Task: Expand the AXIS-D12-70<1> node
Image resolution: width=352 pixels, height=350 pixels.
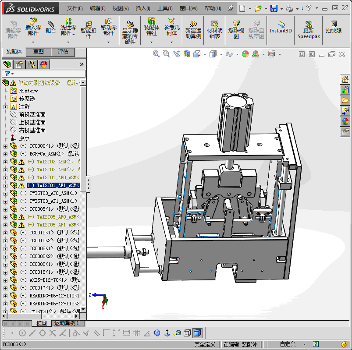Action: [5, 280]
